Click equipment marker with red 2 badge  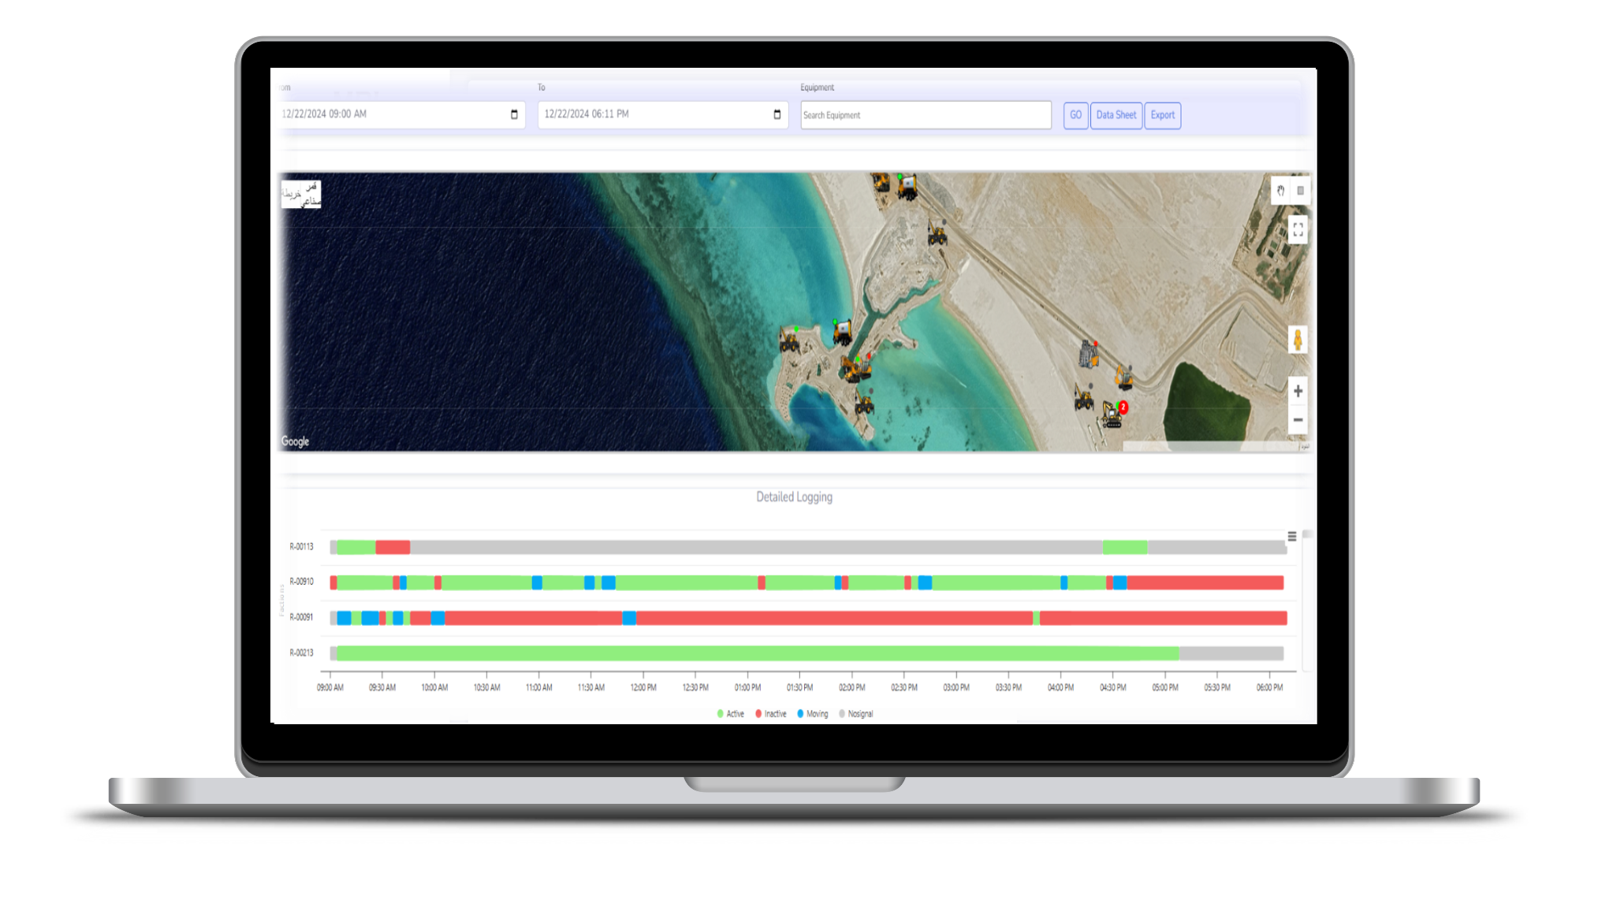[x=1113, y=414]
